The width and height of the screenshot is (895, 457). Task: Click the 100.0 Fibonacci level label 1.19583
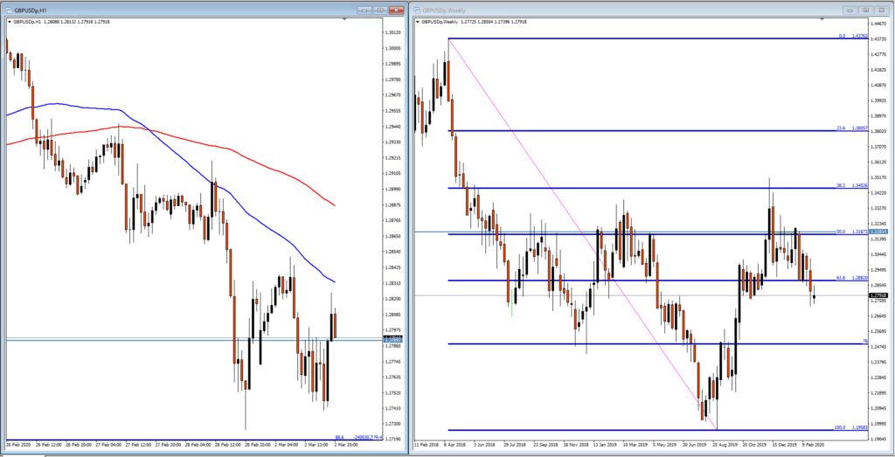pyautogui.click(x=851, y=427)
